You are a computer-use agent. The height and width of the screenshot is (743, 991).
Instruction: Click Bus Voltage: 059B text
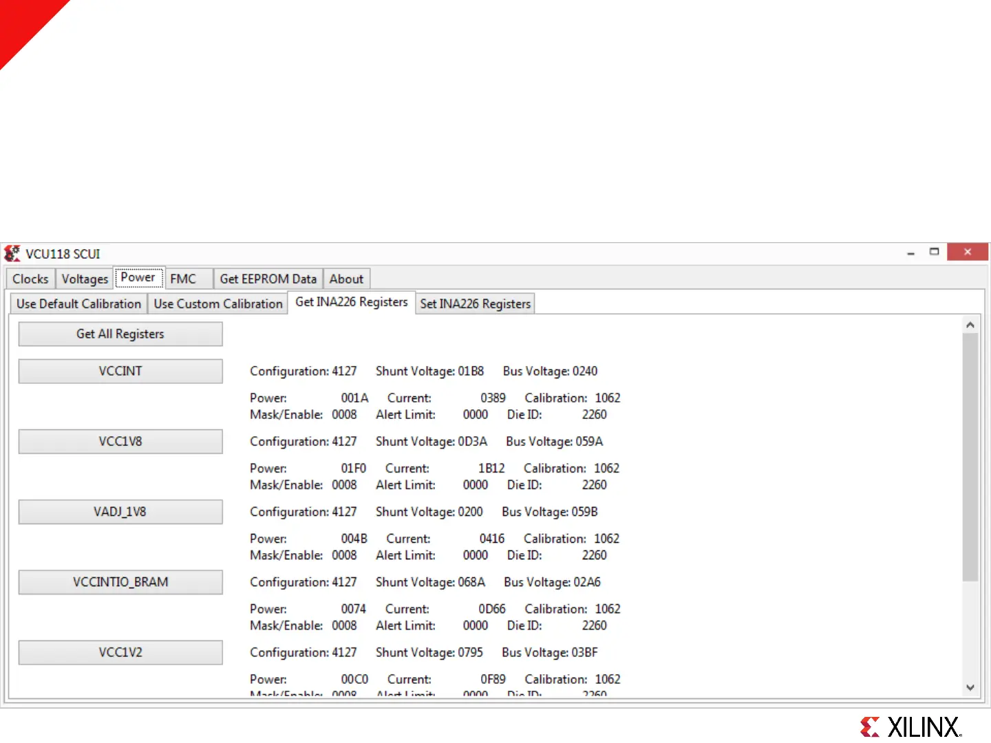[x=550, y=512]
